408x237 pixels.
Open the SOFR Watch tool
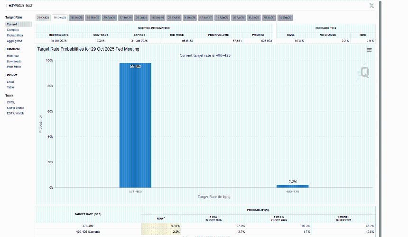tap(15, 108)
